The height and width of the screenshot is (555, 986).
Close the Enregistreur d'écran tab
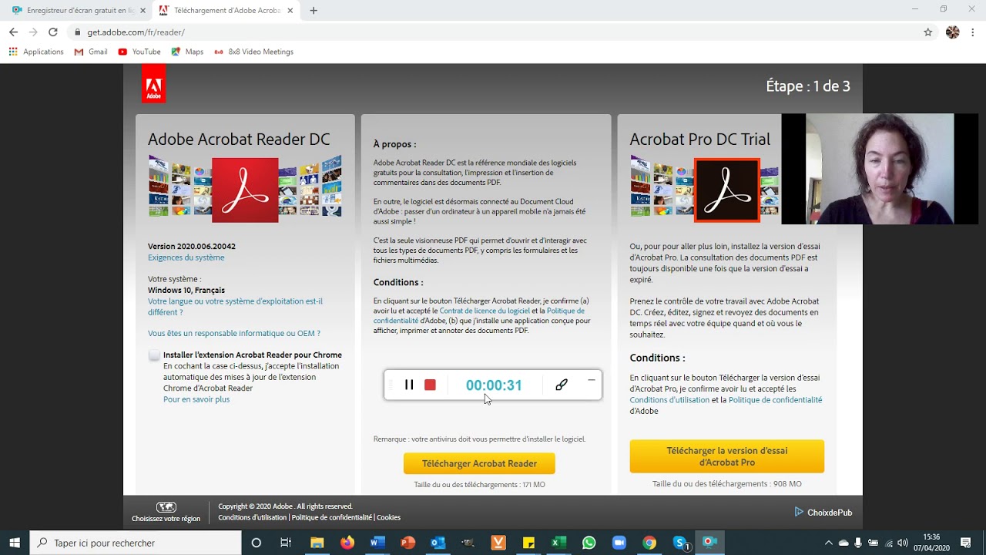[x=143, y=11]
